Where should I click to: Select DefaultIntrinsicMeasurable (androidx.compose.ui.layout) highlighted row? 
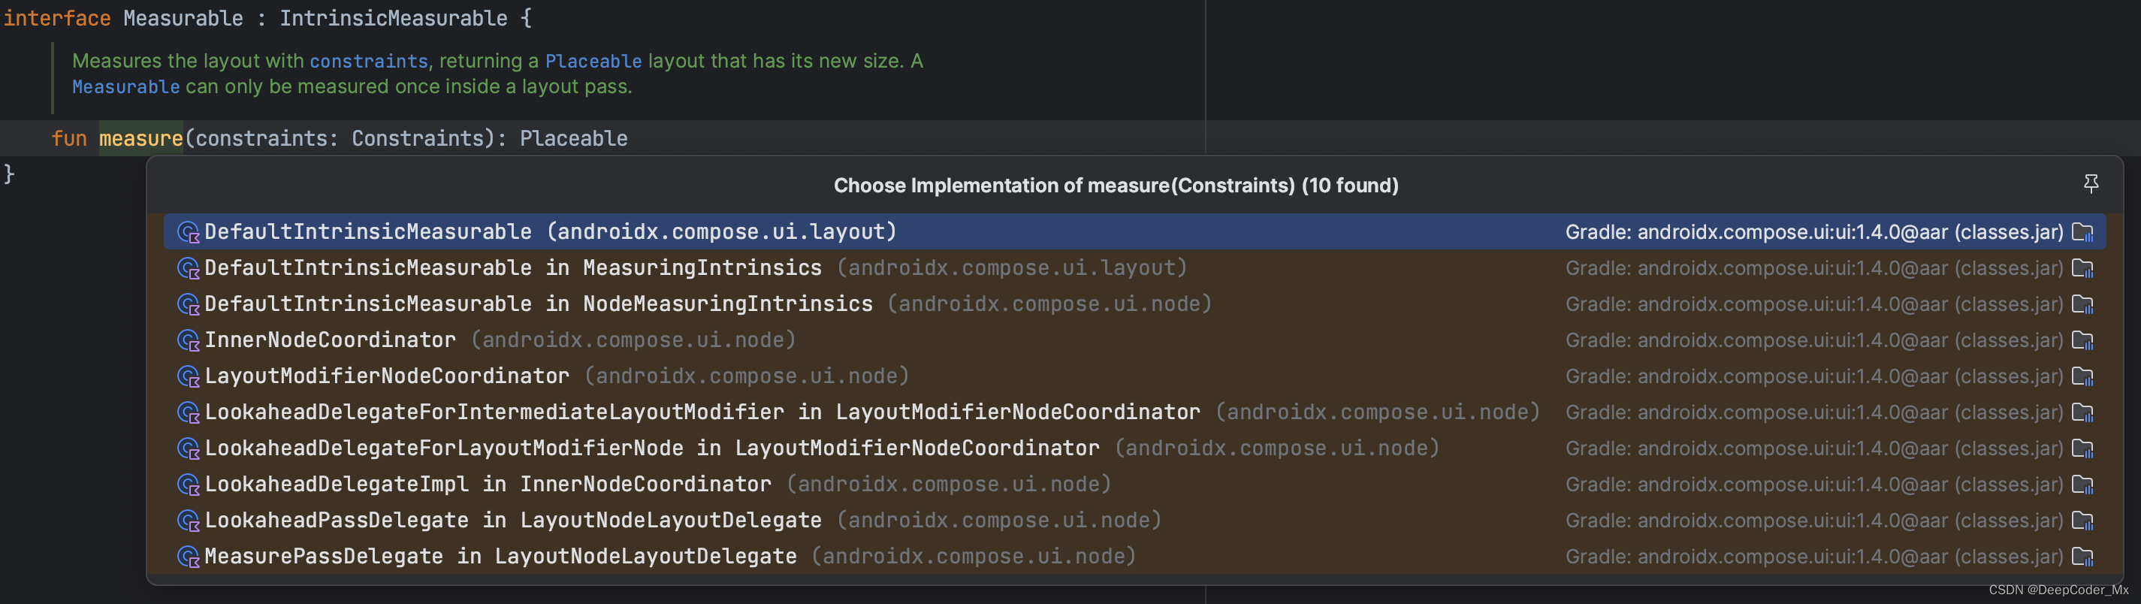pos(1134,232)
